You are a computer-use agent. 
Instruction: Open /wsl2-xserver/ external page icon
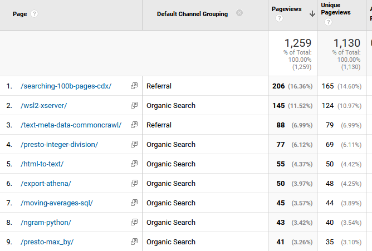tap(134, 106)
